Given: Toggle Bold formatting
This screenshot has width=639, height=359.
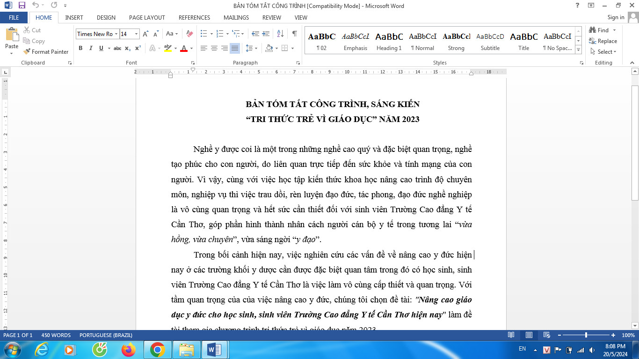Looking at the screenshot, I should click(80, 48).
